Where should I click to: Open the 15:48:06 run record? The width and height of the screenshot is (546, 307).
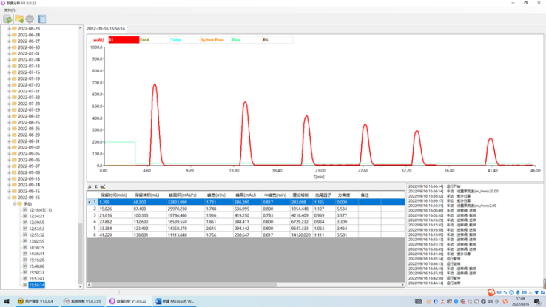[36, 266]
